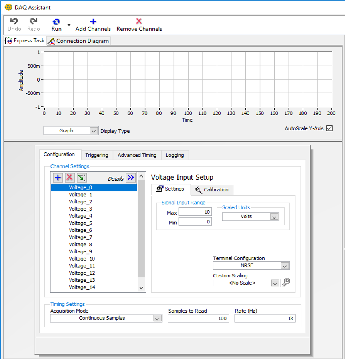Select Voltage_12 channel
345x359 pixels.
pyautogui.click(x=94, y=273)
